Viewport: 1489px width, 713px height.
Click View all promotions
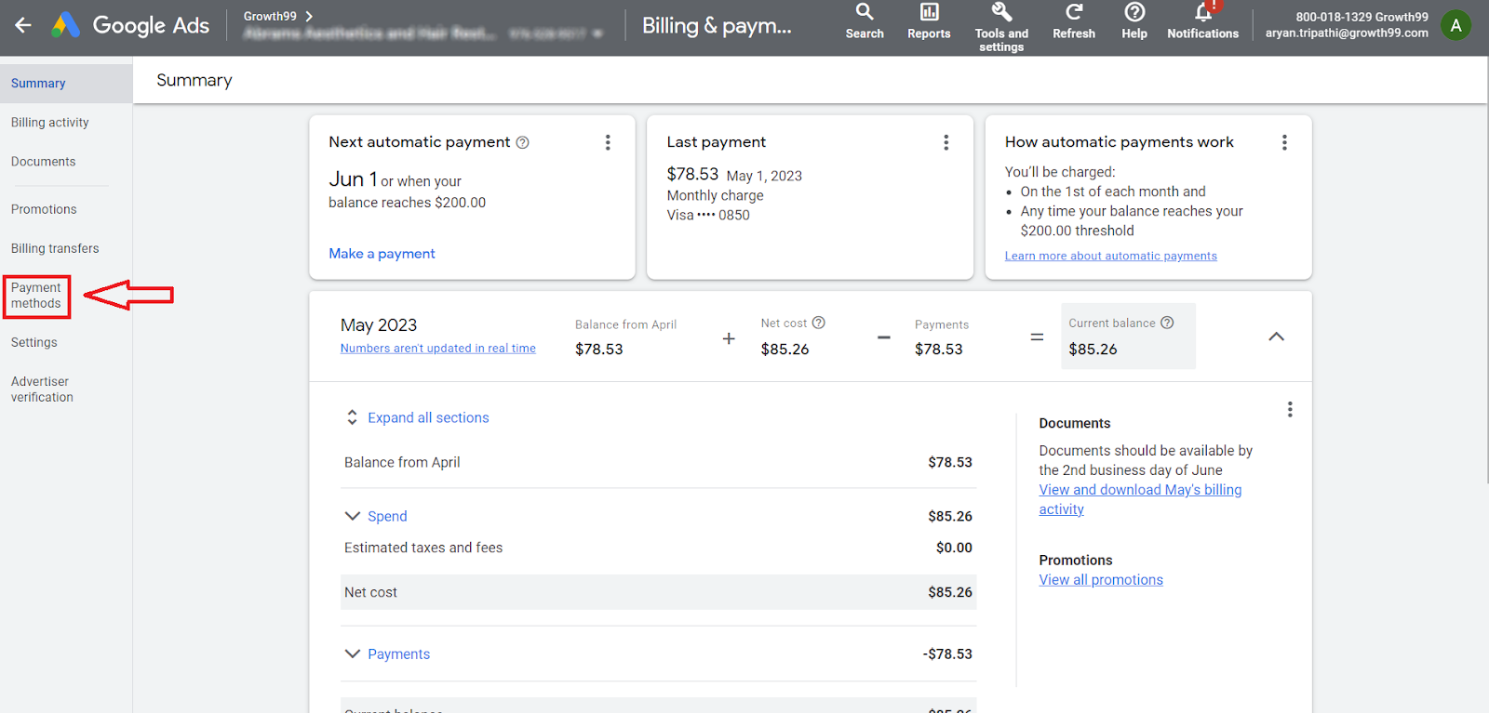click(1101, 580)
